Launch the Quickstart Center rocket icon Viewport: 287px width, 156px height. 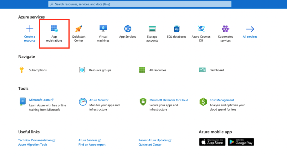click(x=79, y=29)
